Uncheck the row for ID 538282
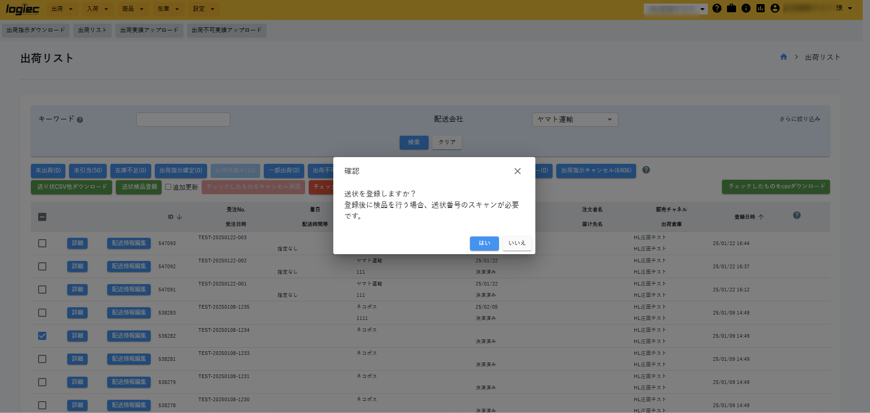Screen dimensions: 870x413 [42, 336]
